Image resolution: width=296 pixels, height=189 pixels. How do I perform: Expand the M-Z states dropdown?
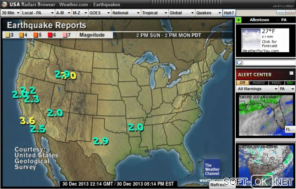pos(80,13)
